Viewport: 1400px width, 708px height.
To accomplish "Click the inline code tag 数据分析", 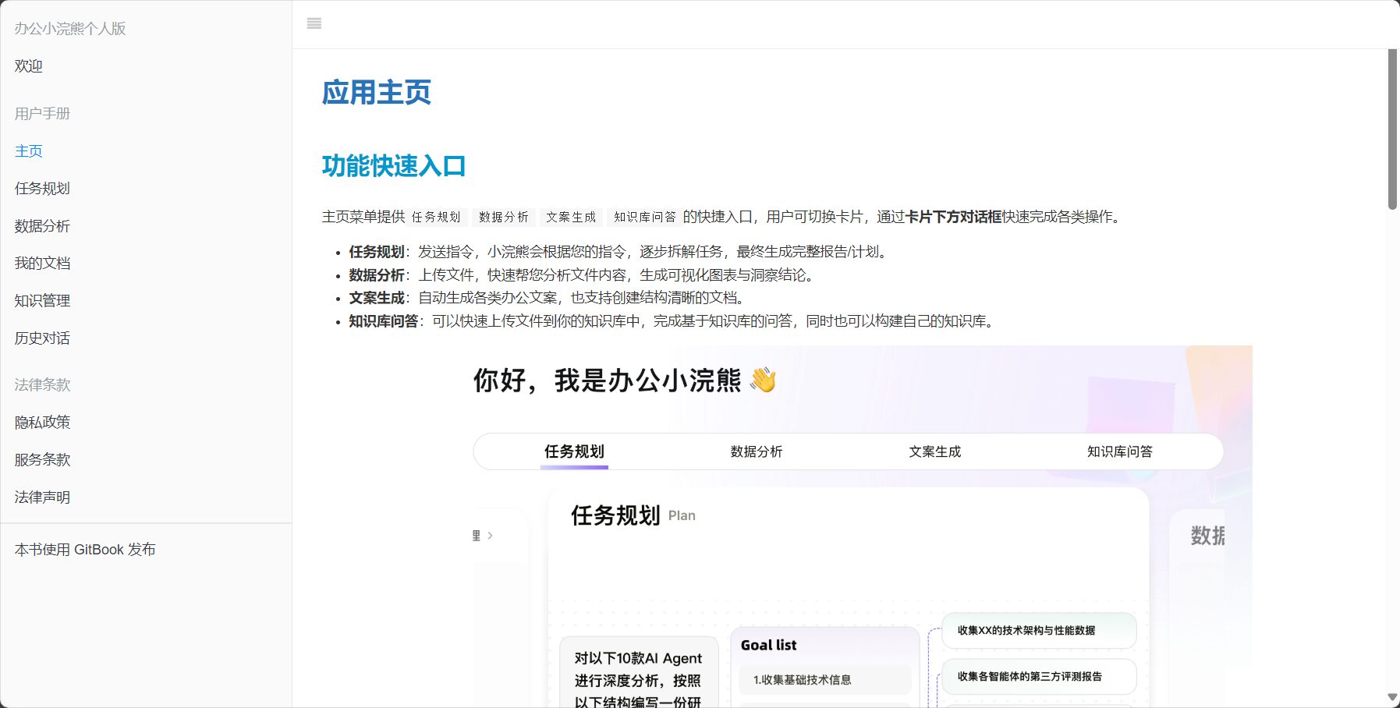I will pyautogui.click(x=503, y=217).
